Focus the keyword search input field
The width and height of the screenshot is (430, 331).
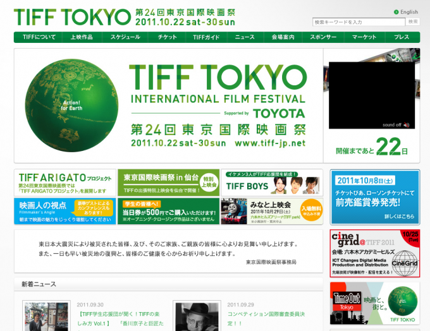(359, 22)
